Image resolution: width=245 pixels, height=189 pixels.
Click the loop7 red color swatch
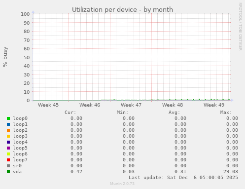(x=8, y=160)
